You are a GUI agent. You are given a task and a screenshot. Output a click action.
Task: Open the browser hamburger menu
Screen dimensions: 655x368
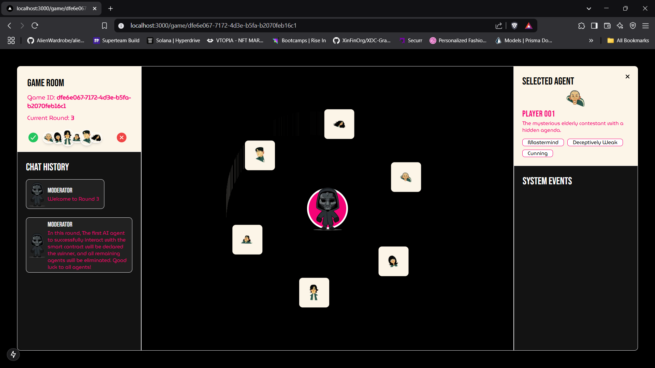(x=645, y=26)
